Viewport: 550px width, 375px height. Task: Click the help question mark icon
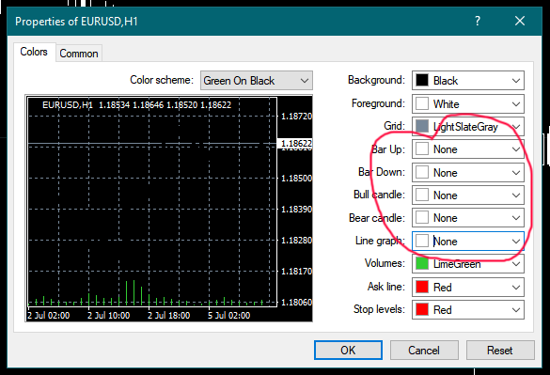click(478, 21)
